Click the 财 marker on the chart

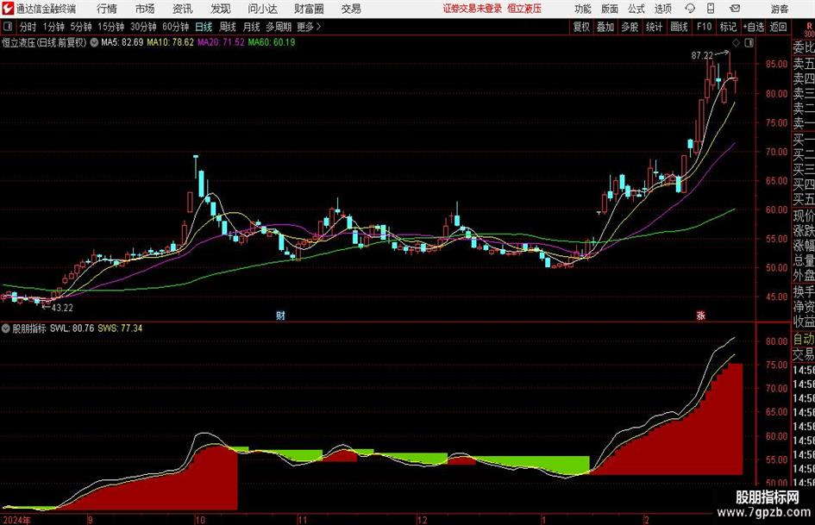[280, 315]
